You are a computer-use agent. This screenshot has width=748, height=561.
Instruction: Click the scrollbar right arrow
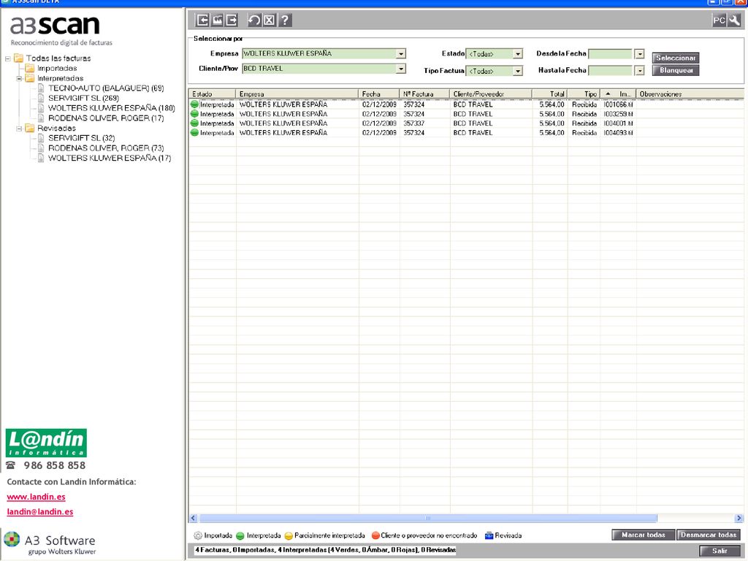tap(739, 518)
